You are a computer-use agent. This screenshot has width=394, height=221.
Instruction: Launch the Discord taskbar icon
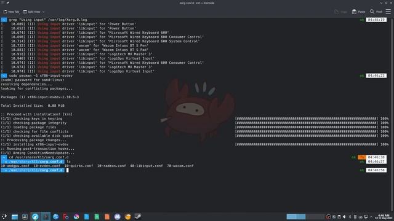tap(118, 217)
